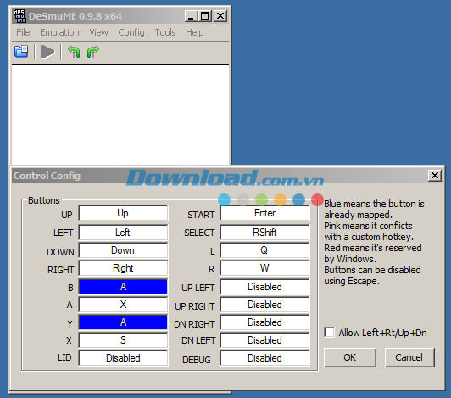
Task: Click the SELECT field showing RShift
Action: point(264,233)
